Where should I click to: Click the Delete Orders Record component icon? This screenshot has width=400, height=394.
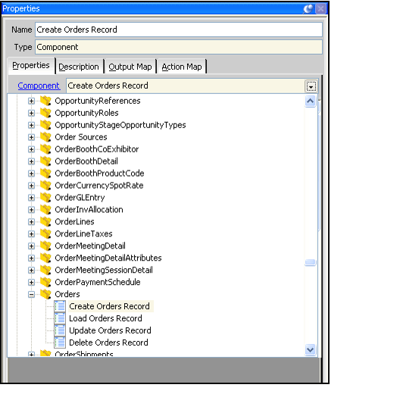point(60,342)
